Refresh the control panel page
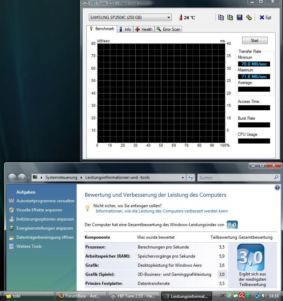 coord(191,177)
